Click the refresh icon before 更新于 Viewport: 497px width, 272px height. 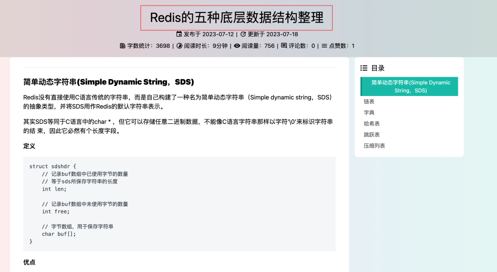[243, 34]
